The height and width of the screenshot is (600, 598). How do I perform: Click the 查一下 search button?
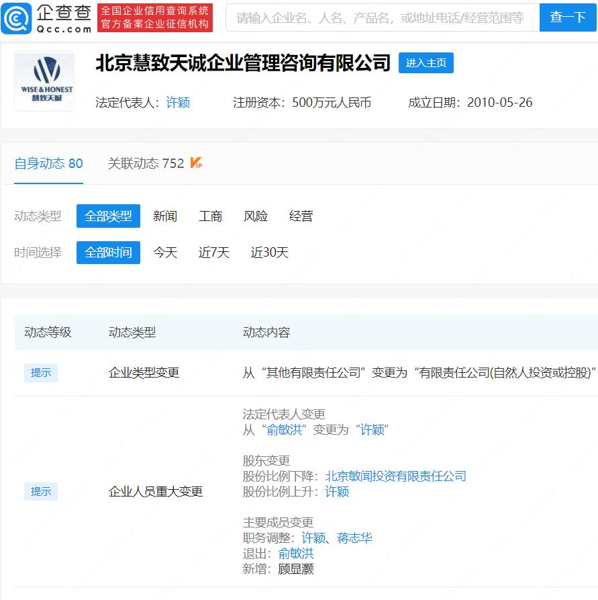pos(568,17)
